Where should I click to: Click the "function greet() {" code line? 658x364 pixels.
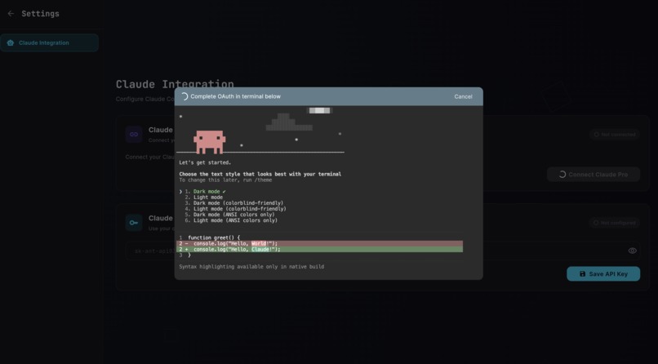[x=214, y=237]
